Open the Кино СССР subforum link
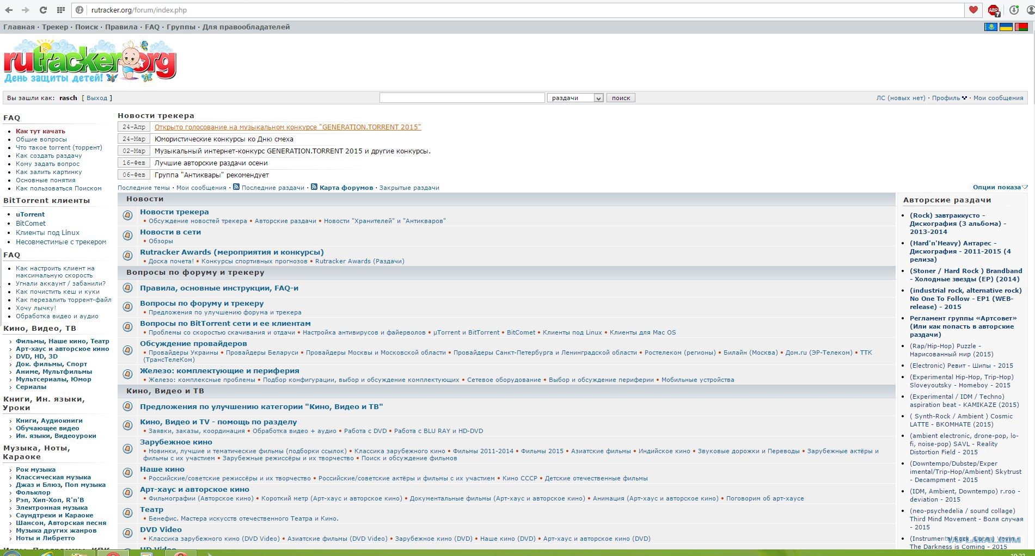This screenshot has height=556, width=1035. coord(520,478)
